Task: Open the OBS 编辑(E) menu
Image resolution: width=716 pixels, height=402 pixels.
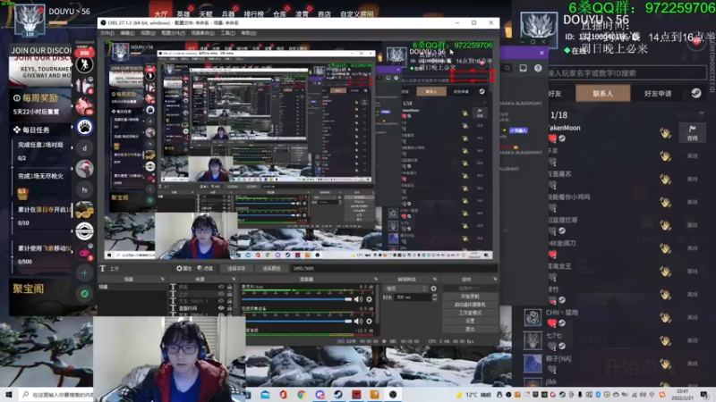Action: point(127,33)
